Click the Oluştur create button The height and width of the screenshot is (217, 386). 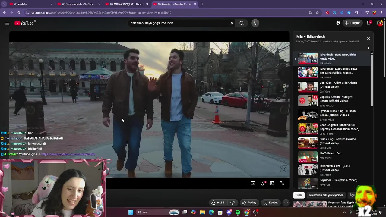[x=352, y=23]
